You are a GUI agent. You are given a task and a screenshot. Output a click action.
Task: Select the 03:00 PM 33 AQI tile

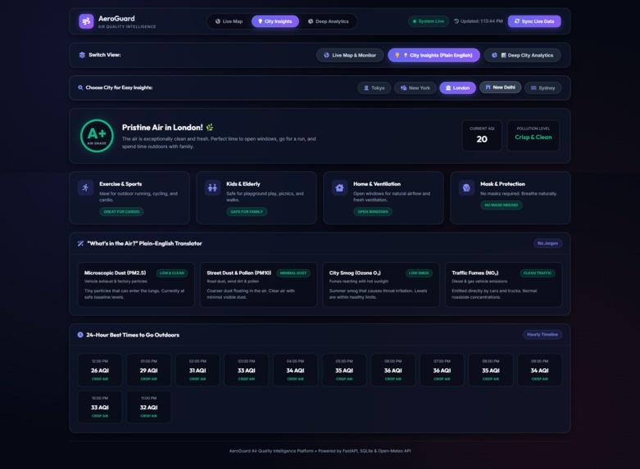[x=247, y=370]
